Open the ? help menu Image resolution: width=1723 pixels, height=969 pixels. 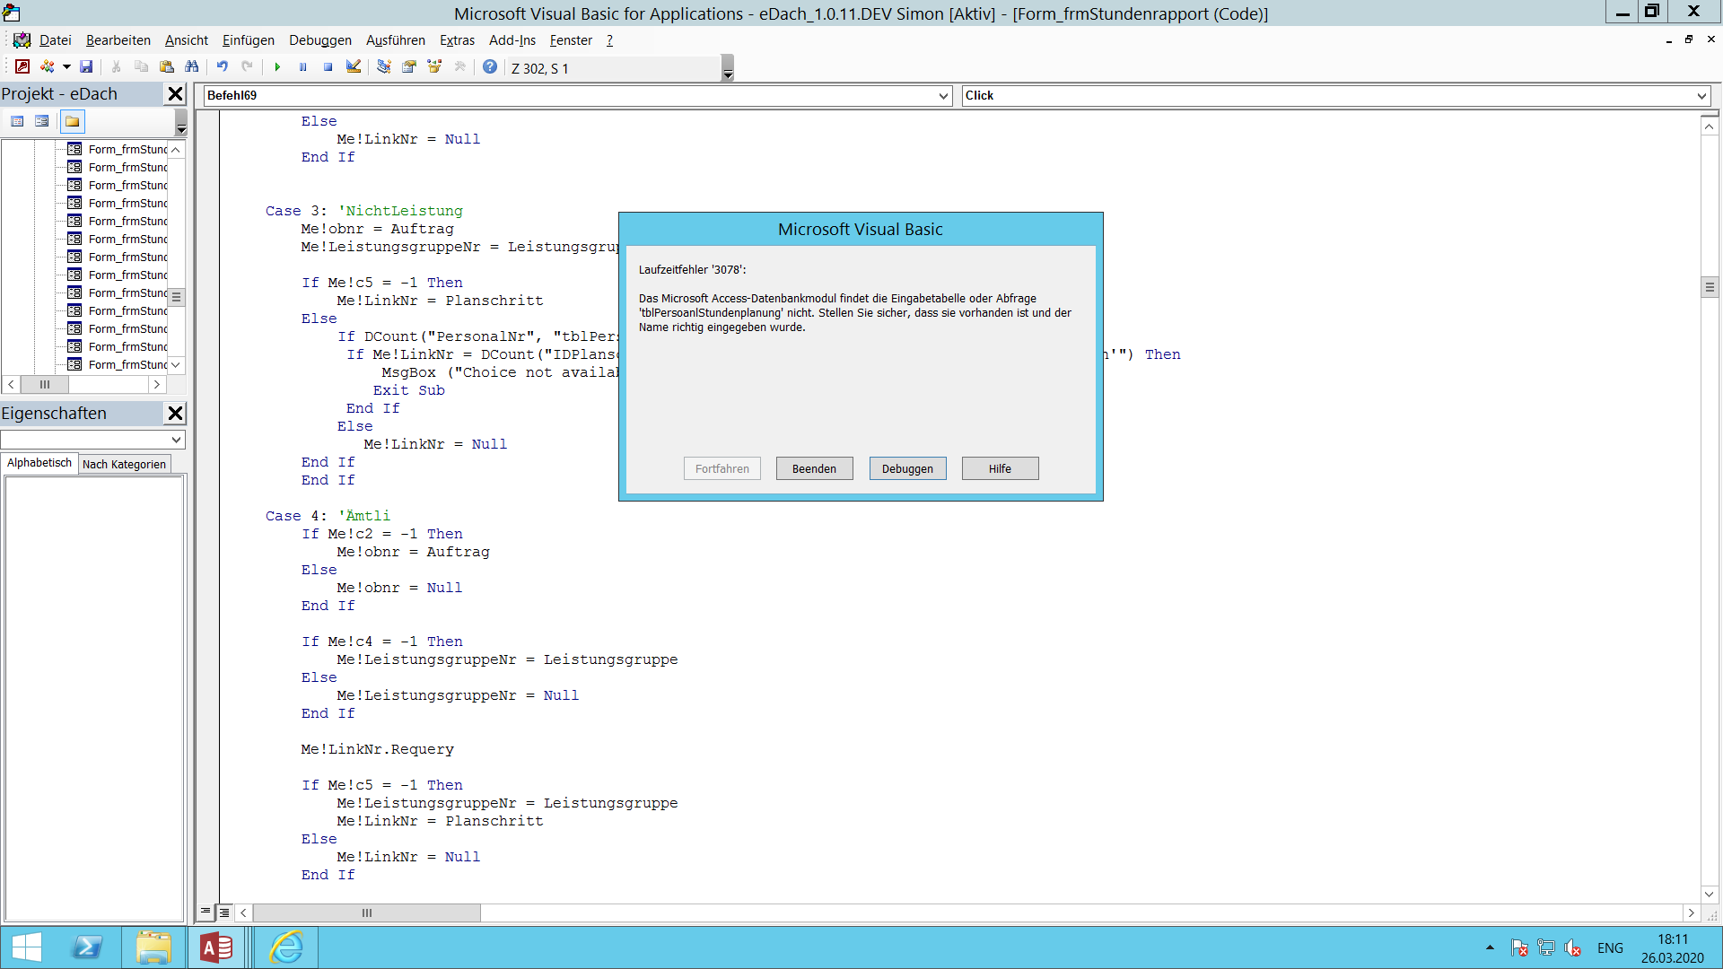[x=609, y=40]
